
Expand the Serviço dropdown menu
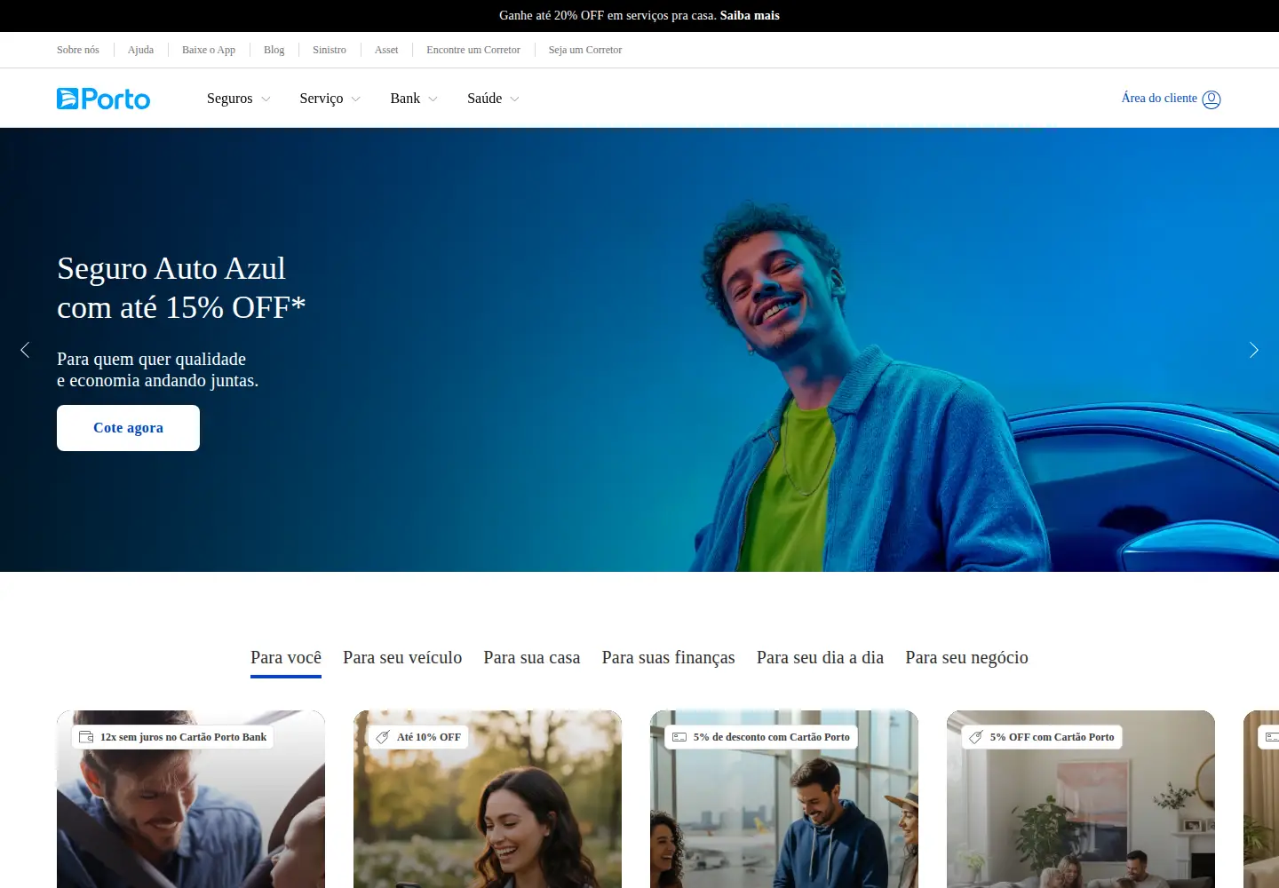330,99
